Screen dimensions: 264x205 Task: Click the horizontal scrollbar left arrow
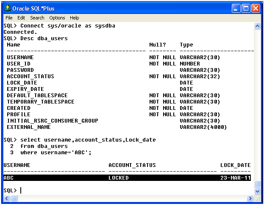click(7, 199)
